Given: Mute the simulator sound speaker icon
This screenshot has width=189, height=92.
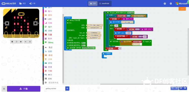Looking at the screenshot, I should (25, 42).
